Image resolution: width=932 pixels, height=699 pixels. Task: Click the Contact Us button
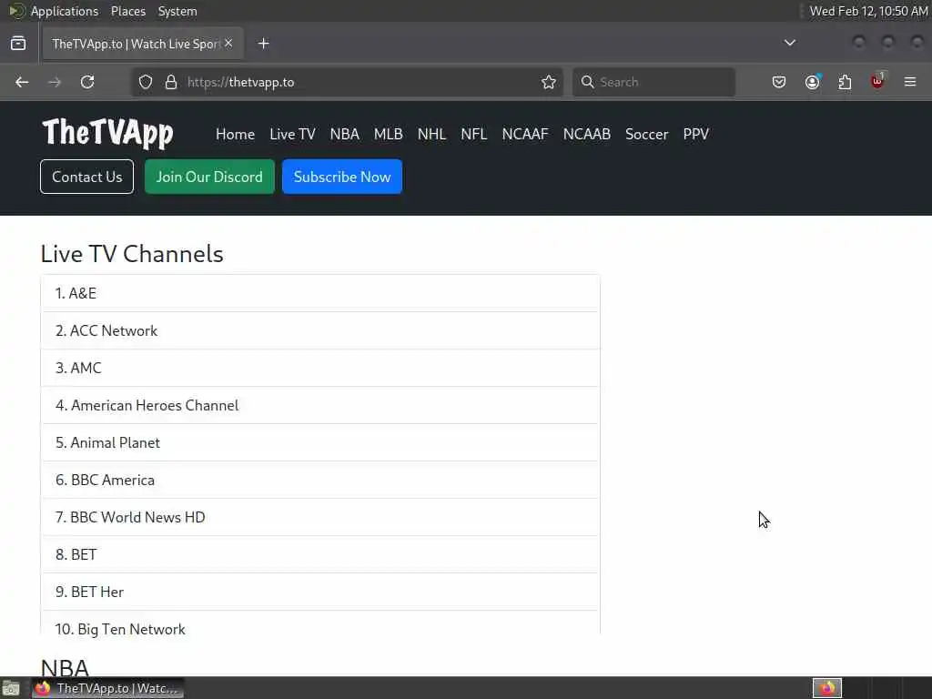[86, 177]
